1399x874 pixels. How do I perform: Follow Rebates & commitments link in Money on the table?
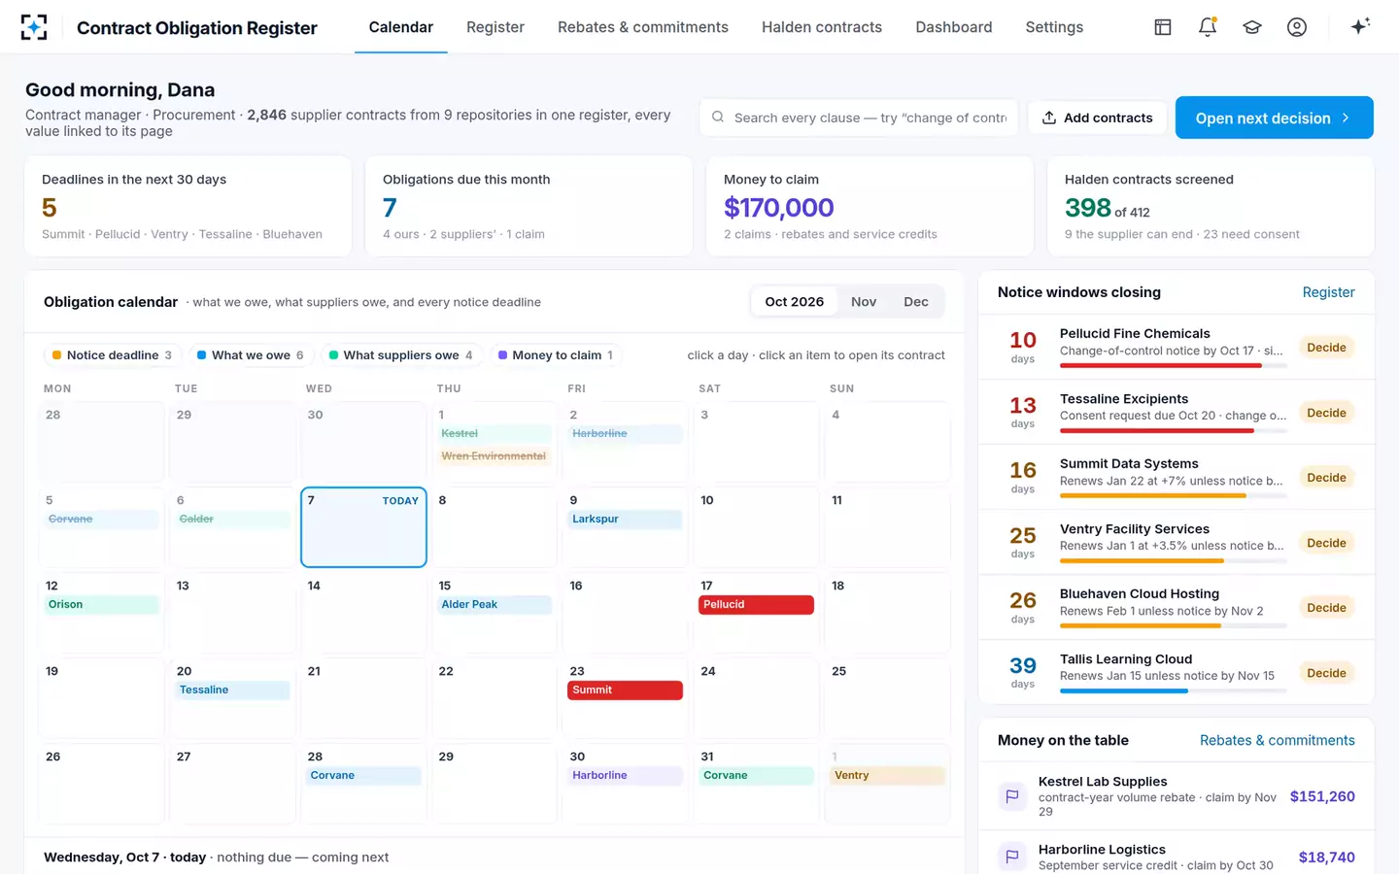pyautogui.click(x=1277, y=740)
